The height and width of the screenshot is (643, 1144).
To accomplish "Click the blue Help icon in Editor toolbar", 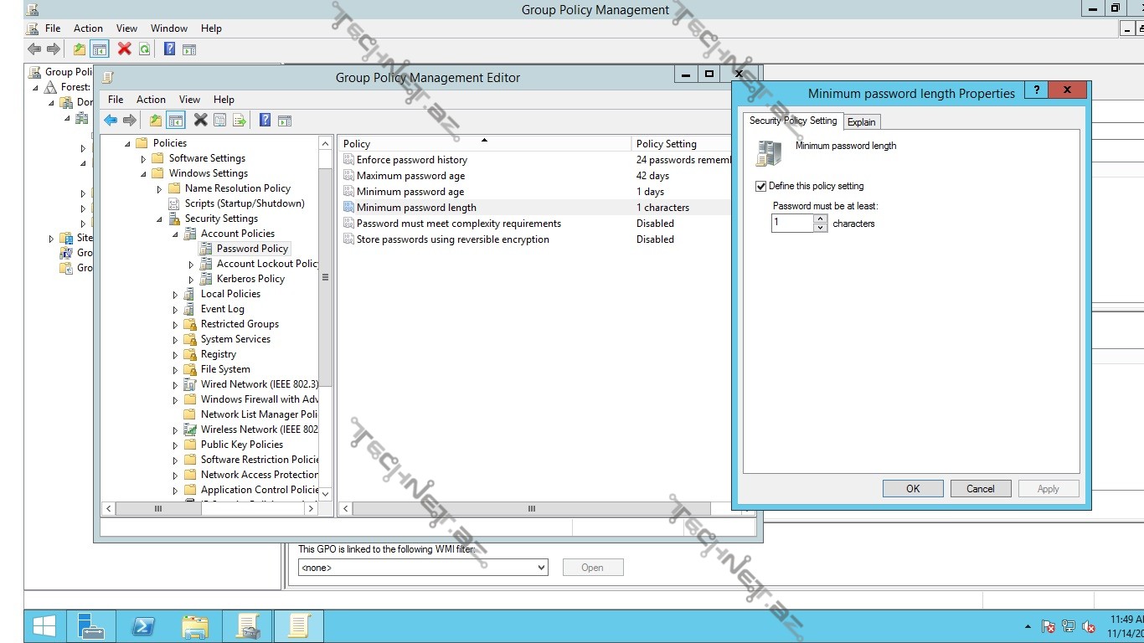I will point(265,121).
